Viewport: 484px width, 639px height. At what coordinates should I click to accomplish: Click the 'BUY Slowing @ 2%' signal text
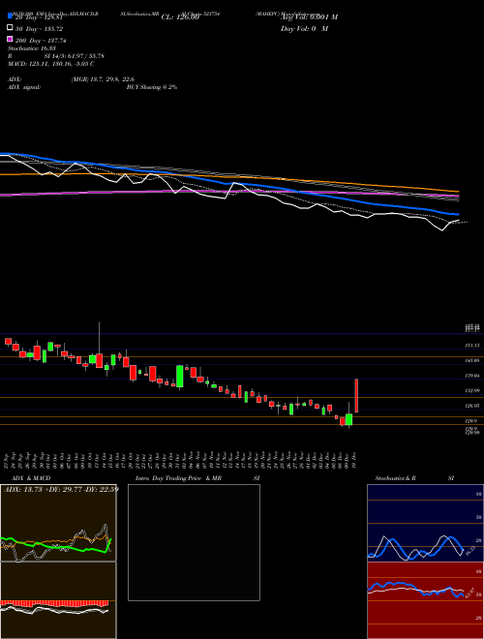pos(152,87)
